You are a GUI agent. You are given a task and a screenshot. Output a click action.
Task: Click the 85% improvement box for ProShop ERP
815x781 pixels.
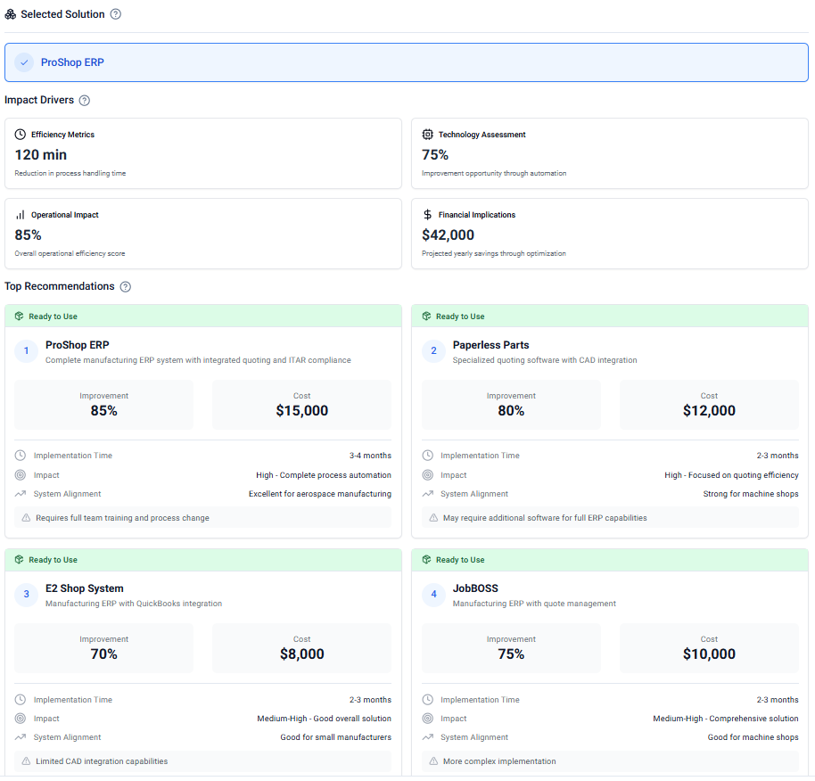[104, 405]
